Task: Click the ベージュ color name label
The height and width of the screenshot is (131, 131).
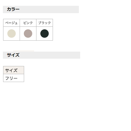Action: pos(12,23)
